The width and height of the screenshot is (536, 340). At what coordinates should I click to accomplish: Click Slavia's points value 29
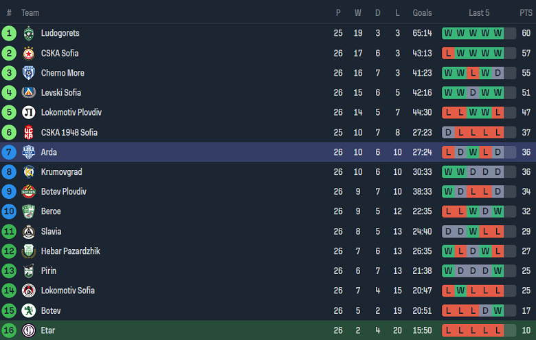pos(526,231)
